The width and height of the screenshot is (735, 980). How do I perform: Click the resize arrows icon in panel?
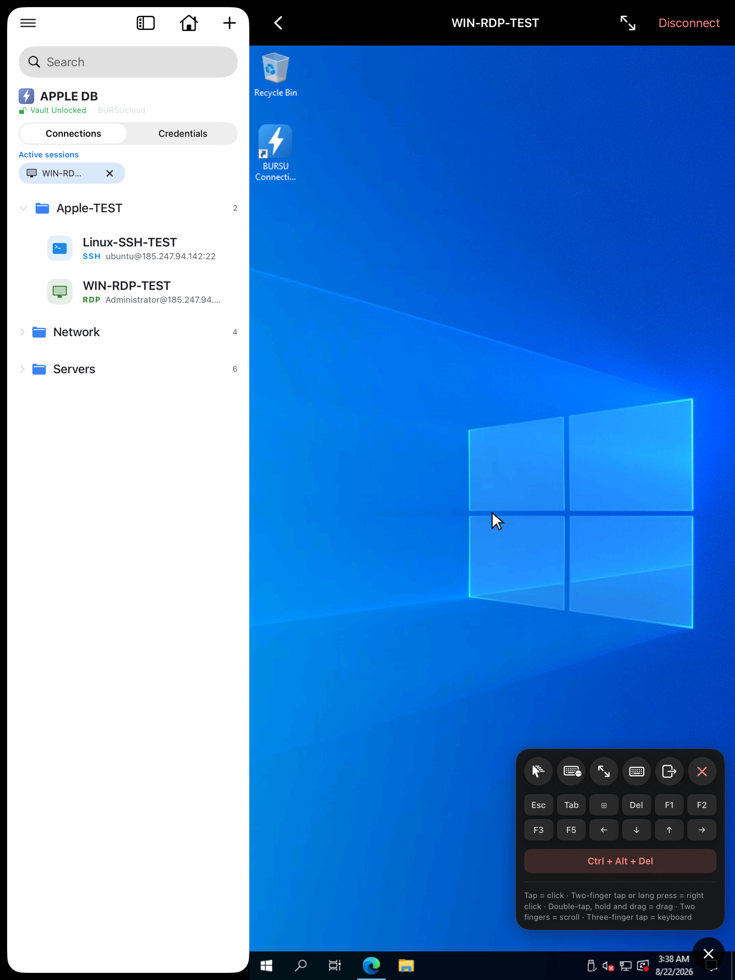click(x=603, y=771)
